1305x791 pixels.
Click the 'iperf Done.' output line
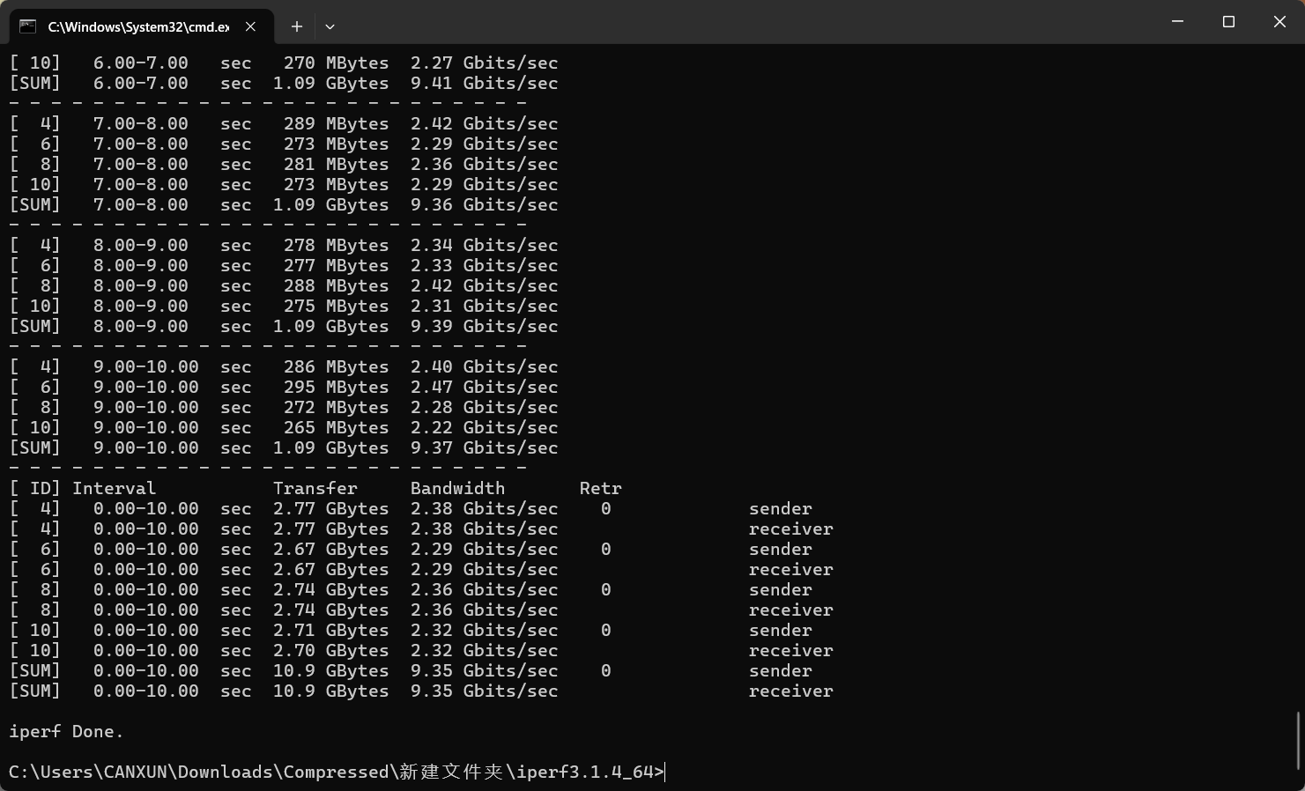tap(66, 732)
